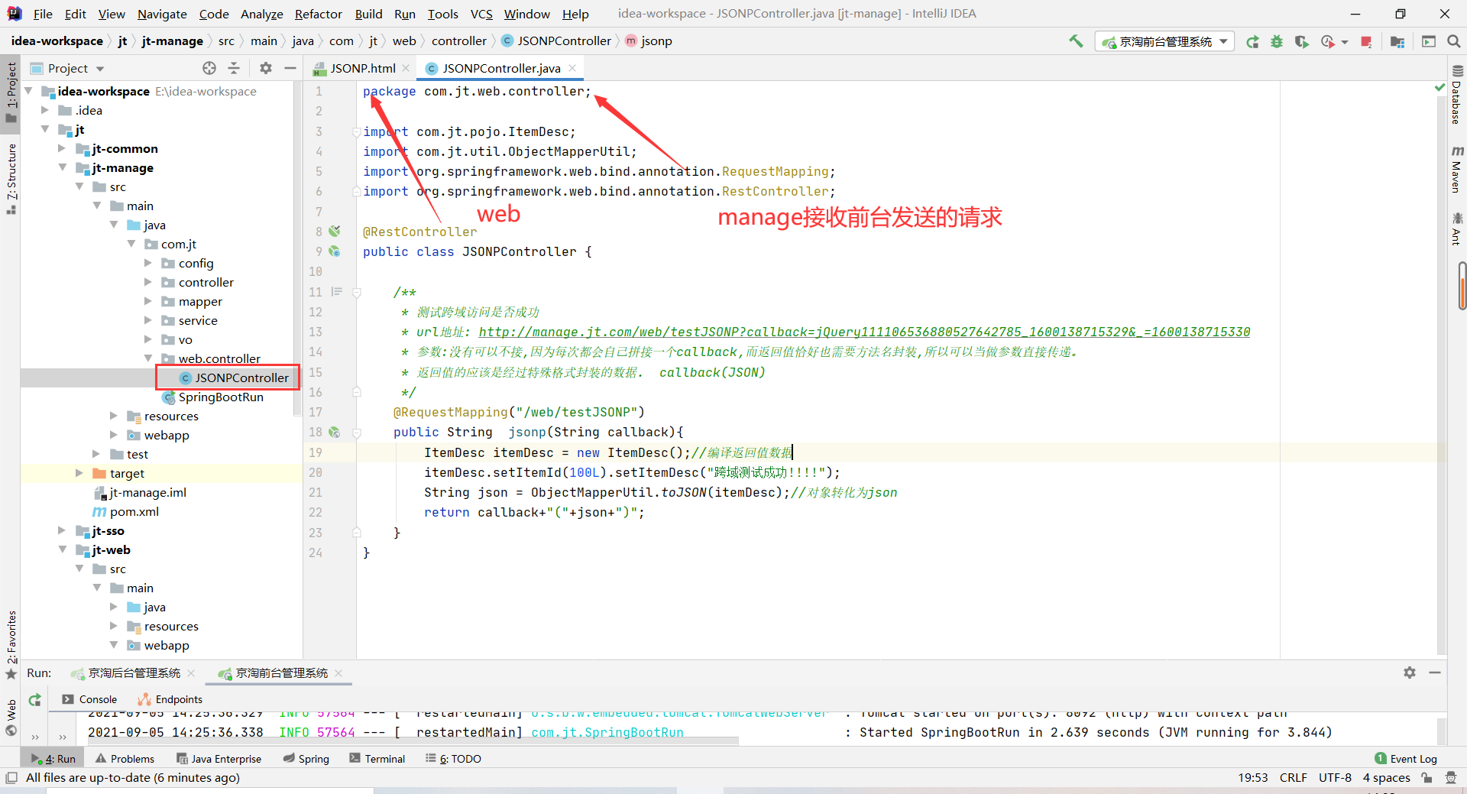Viewport: 1467px width, 794px height.
Task: Click the Build project hammer icon
Action: pyautogui.click(x=1076, y=41)
